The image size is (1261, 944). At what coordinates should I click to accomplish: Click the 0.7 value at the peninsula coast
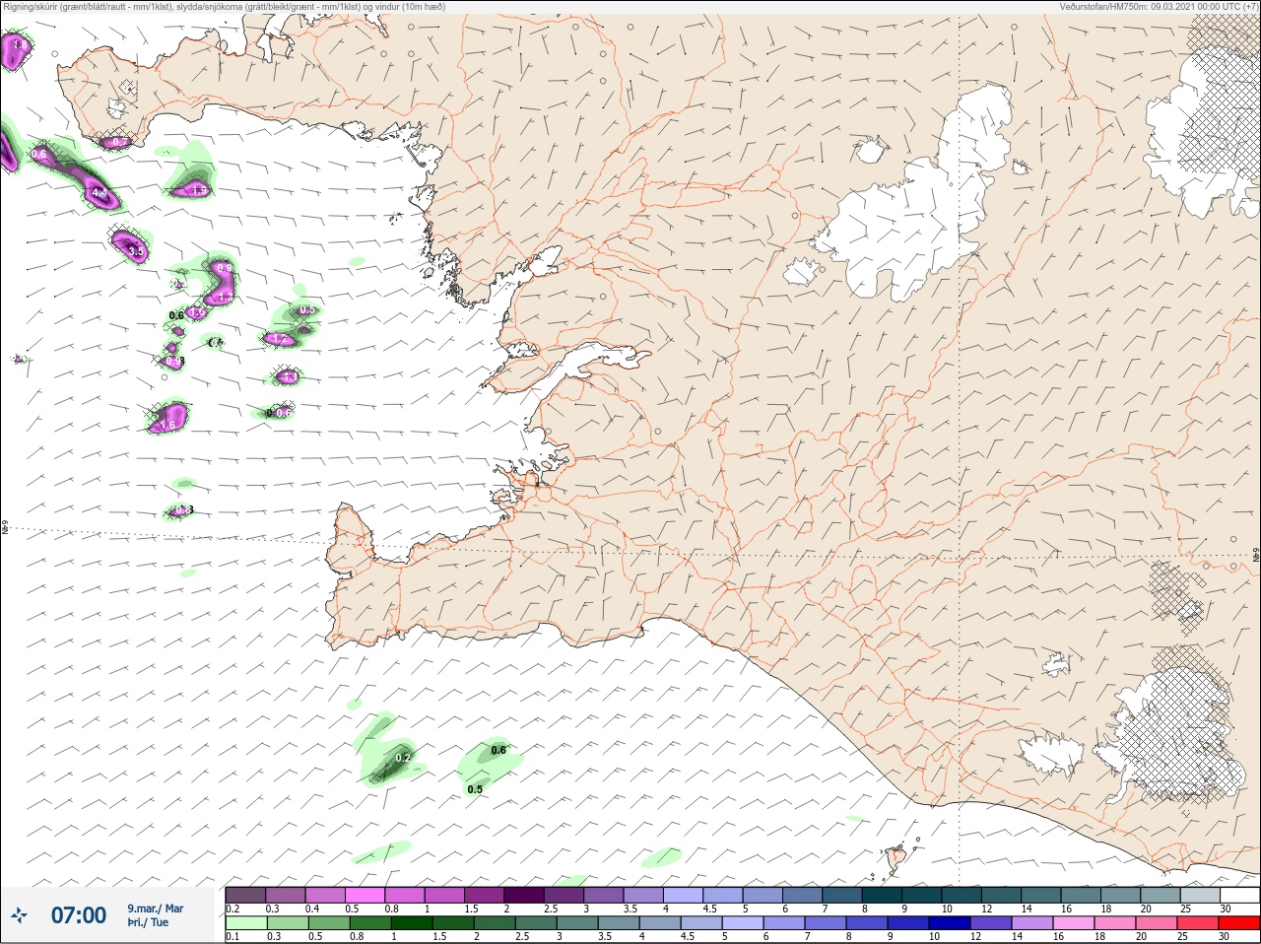coord(119,142)
